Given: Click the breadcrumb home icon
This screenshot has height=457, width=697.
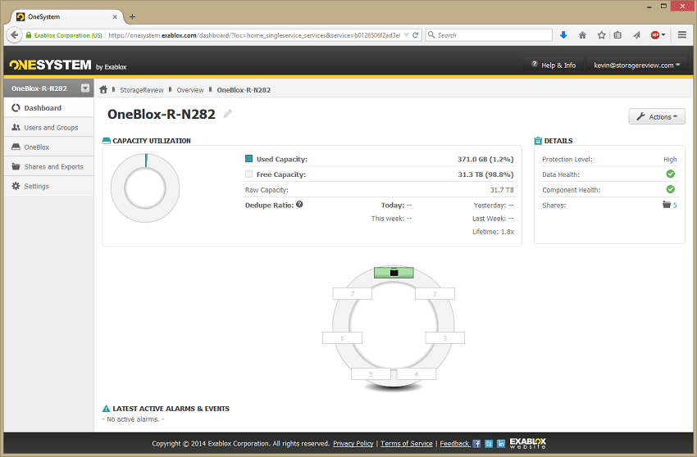Looking at the screenshot, I should point(103,90).
